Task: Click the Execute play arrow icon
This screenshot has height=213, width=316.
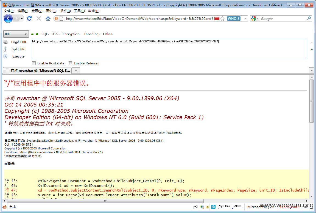Action: click(x=5, y=56)
